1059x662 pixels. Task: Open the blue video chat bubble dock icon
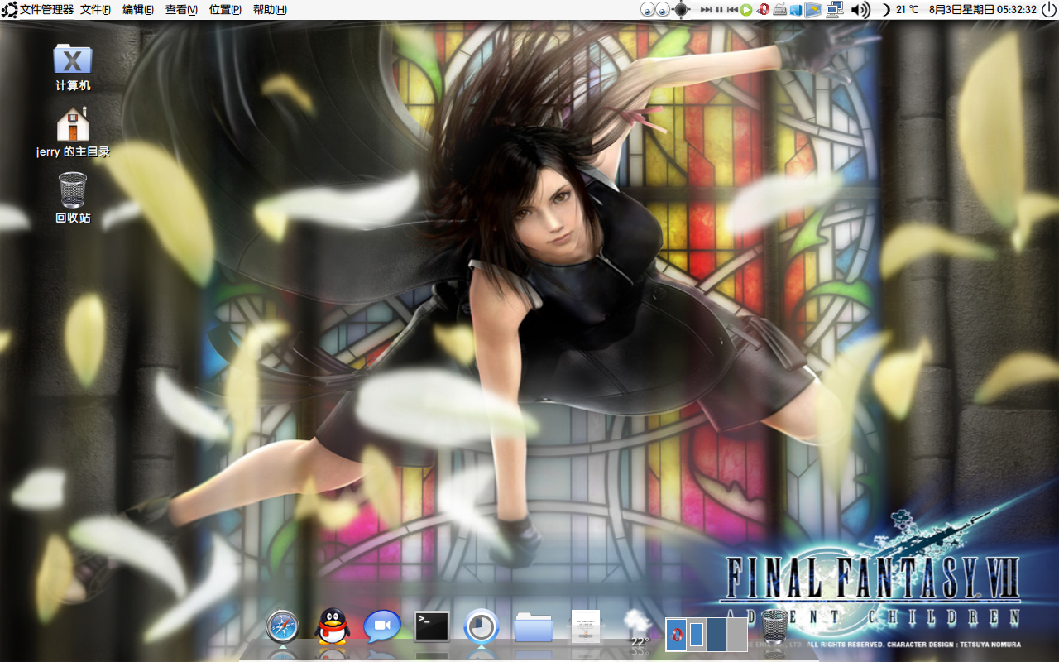382,626
